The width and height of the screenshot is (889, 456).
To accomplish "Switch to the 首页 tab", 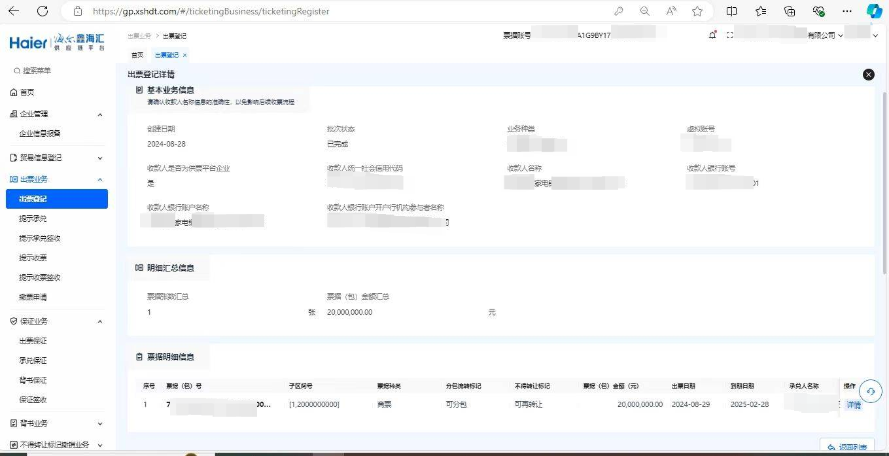I will pos(137,55).
